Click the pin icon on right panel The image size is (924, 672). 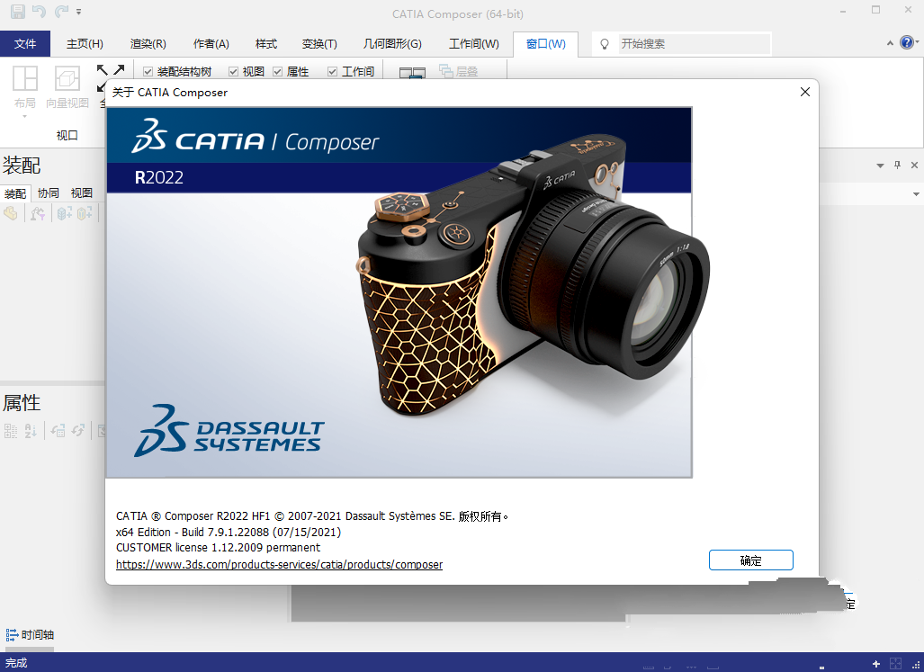[897, 165]
